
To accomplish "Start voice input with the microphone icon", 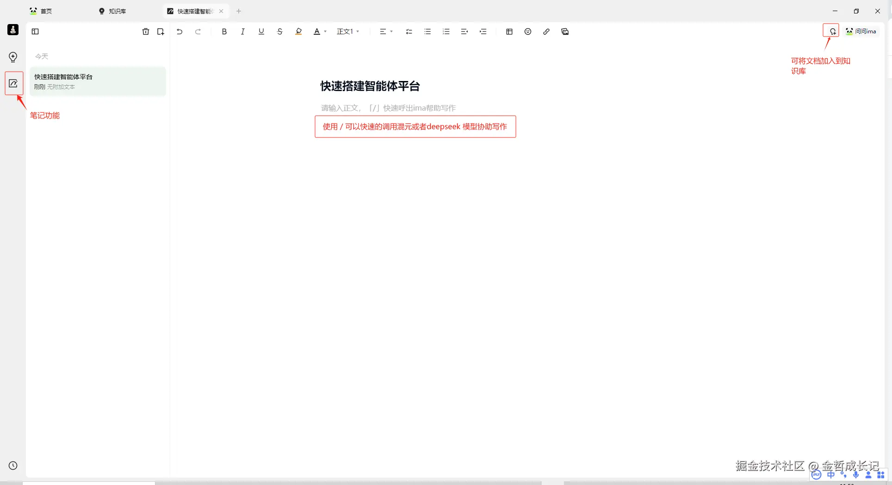I will point(856,475).
